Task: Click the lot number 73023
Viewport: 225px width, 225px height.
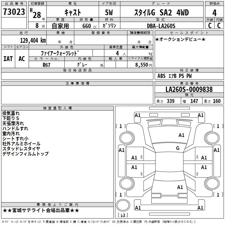Action: (x=14, y=12)
